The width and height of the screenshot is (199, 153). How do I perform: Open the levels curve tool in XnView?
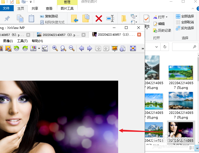[x=45, y=48]
